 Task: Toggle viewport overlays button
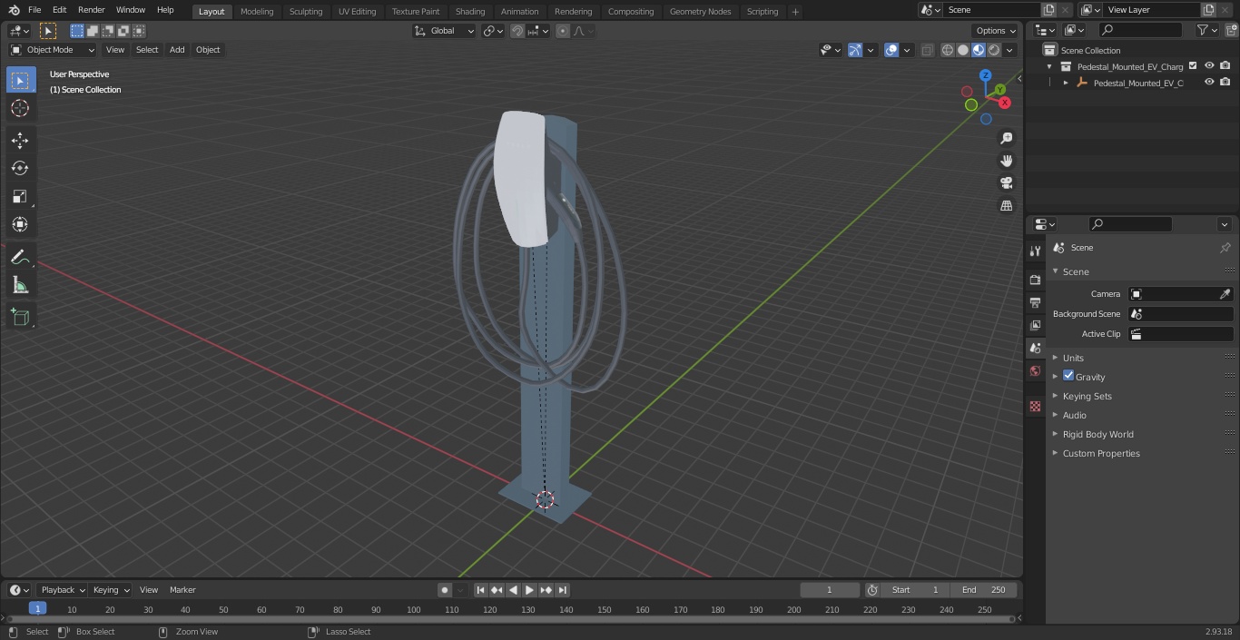point(891,50)
